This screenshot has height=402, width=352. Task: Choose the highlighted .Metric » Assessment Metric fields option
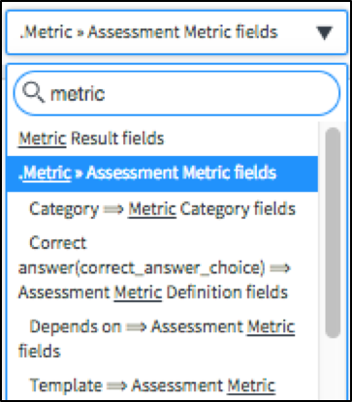point(162,173)
